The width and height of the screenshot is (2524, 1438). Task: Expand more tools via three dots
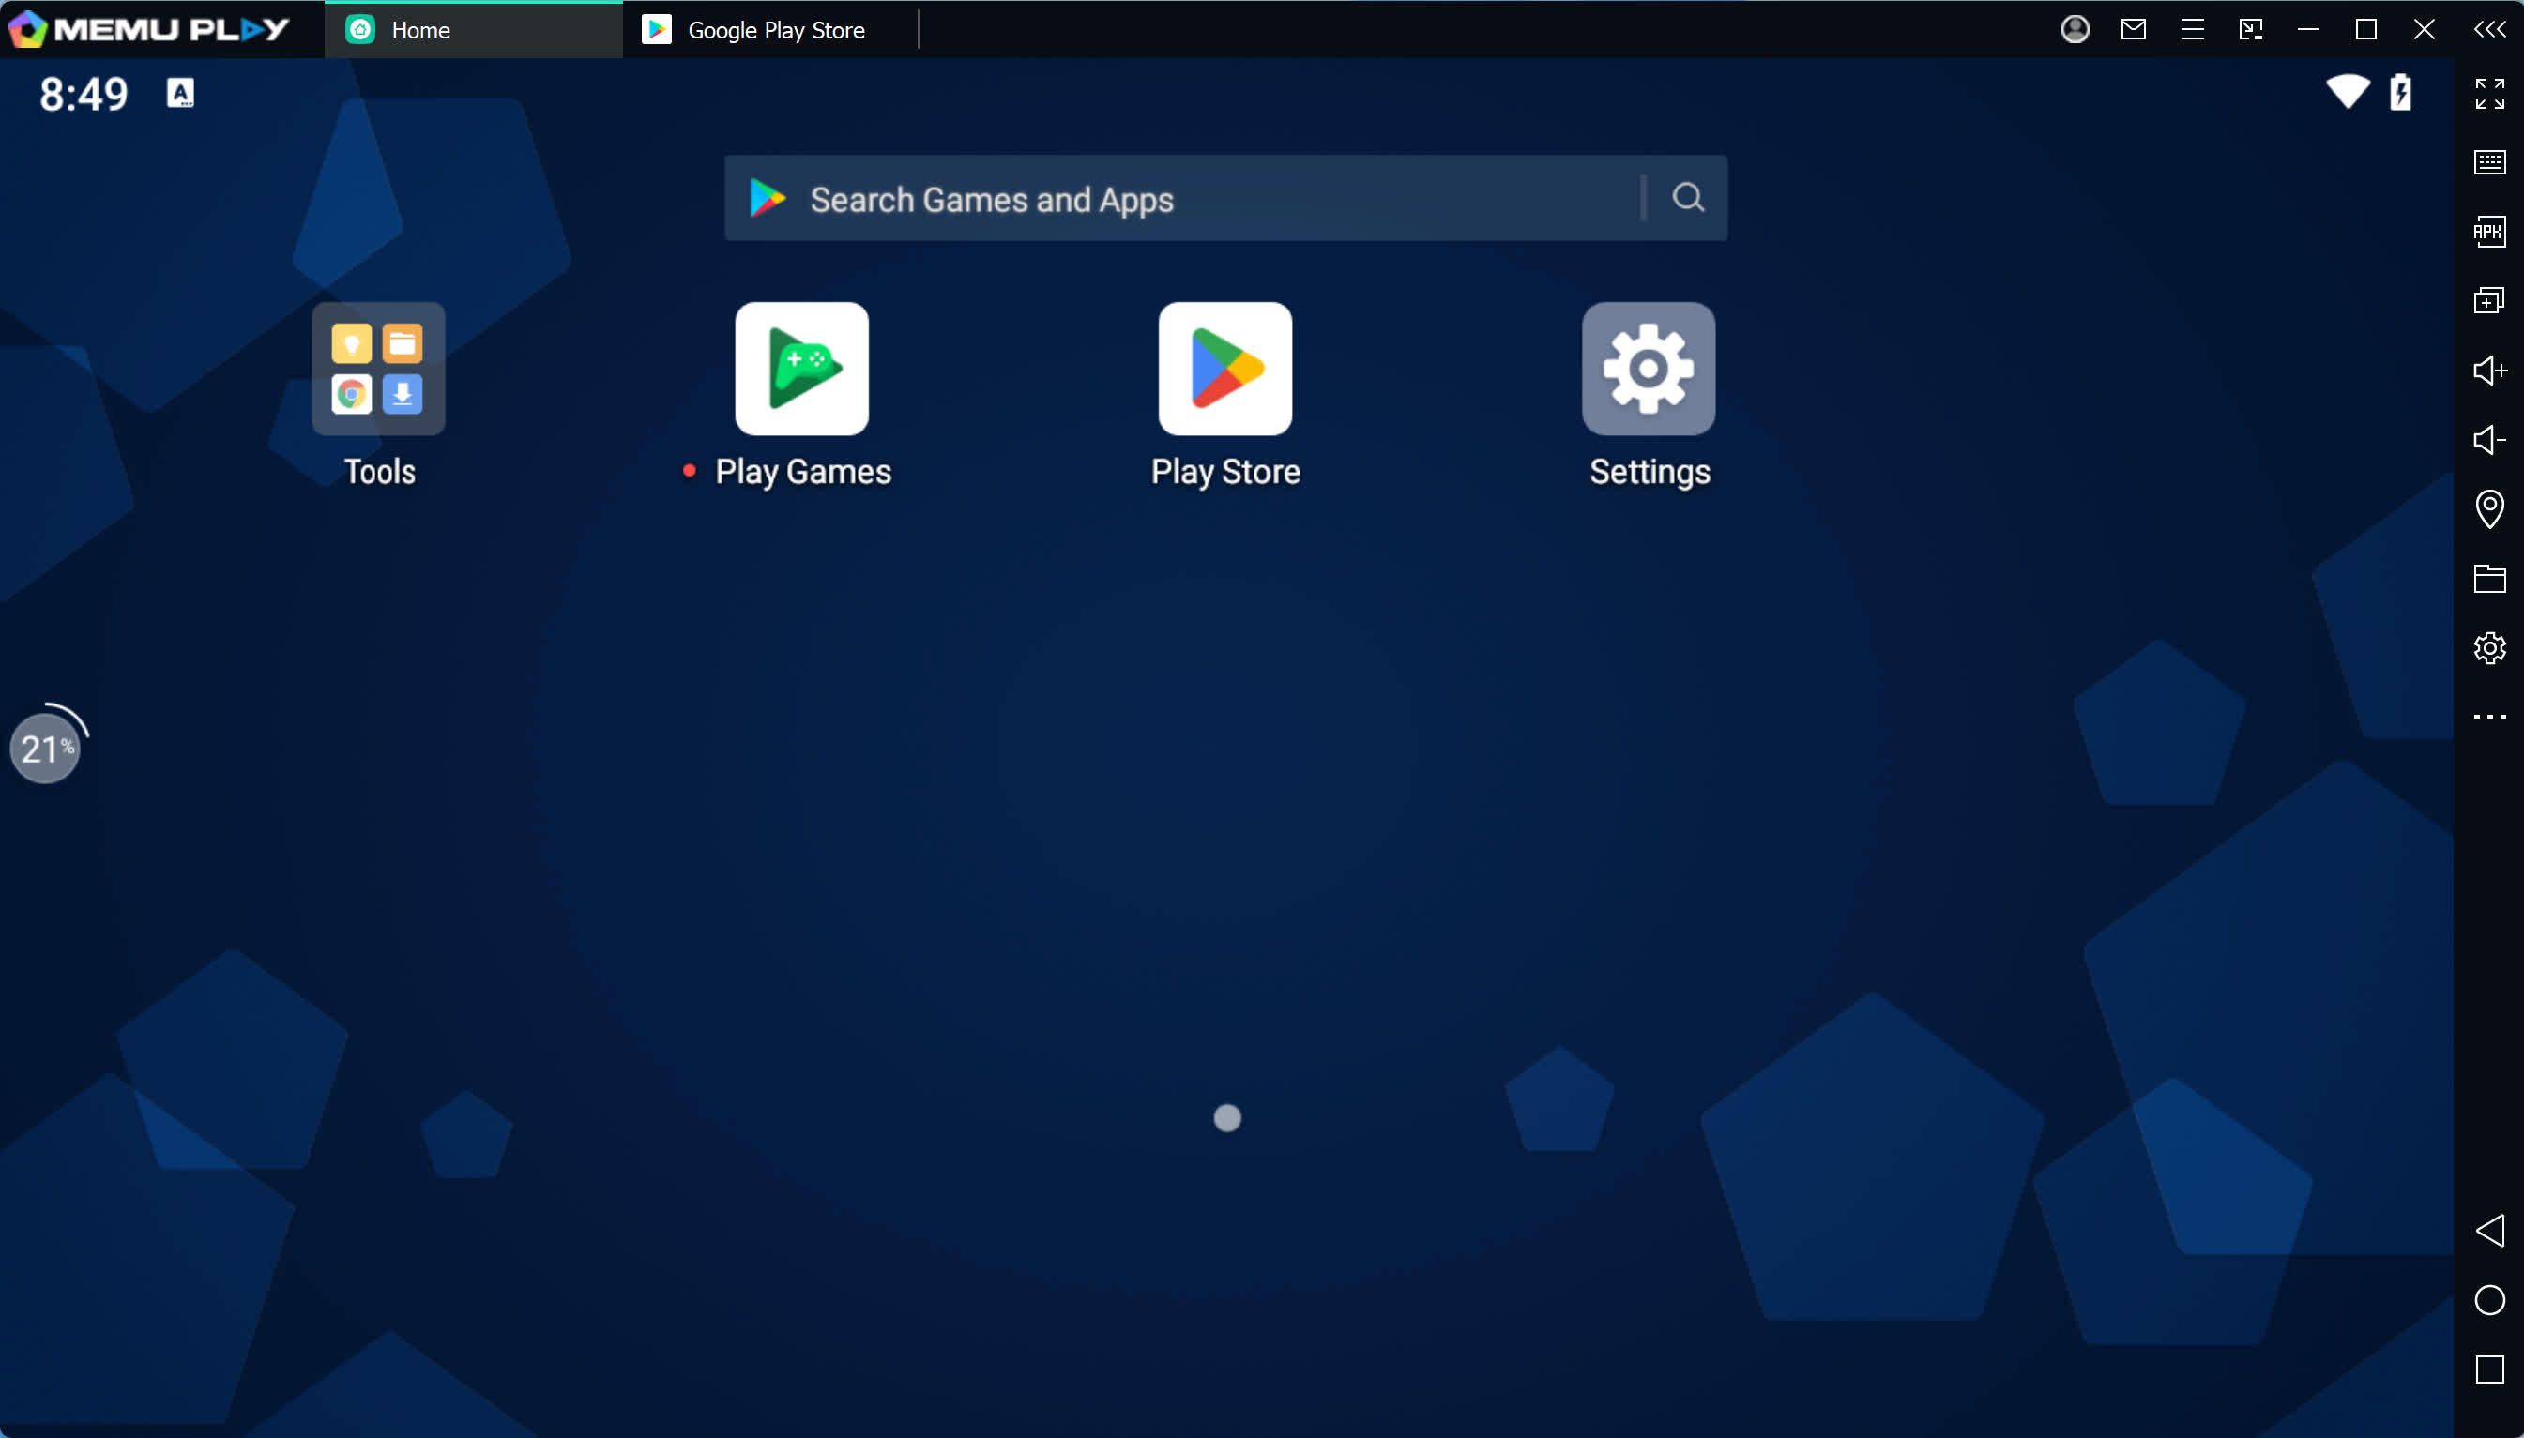(x=2488, y=717)
